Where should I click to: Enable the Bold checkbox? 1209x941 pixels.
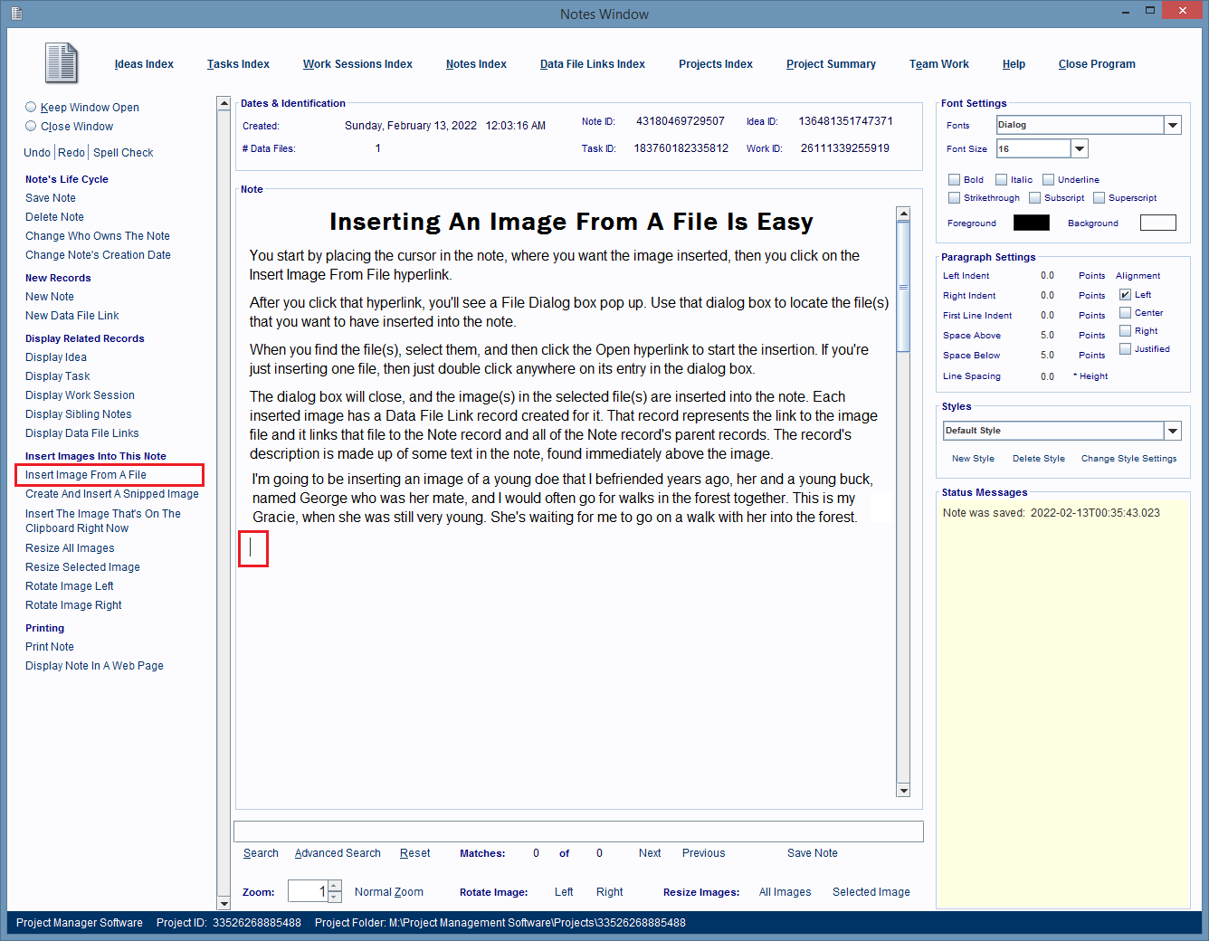coord(954,179)
